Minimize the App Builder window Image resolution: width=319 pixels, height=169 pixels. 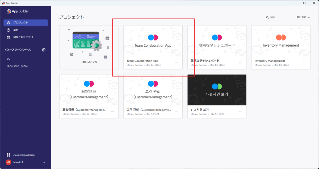tap(295, 3)
